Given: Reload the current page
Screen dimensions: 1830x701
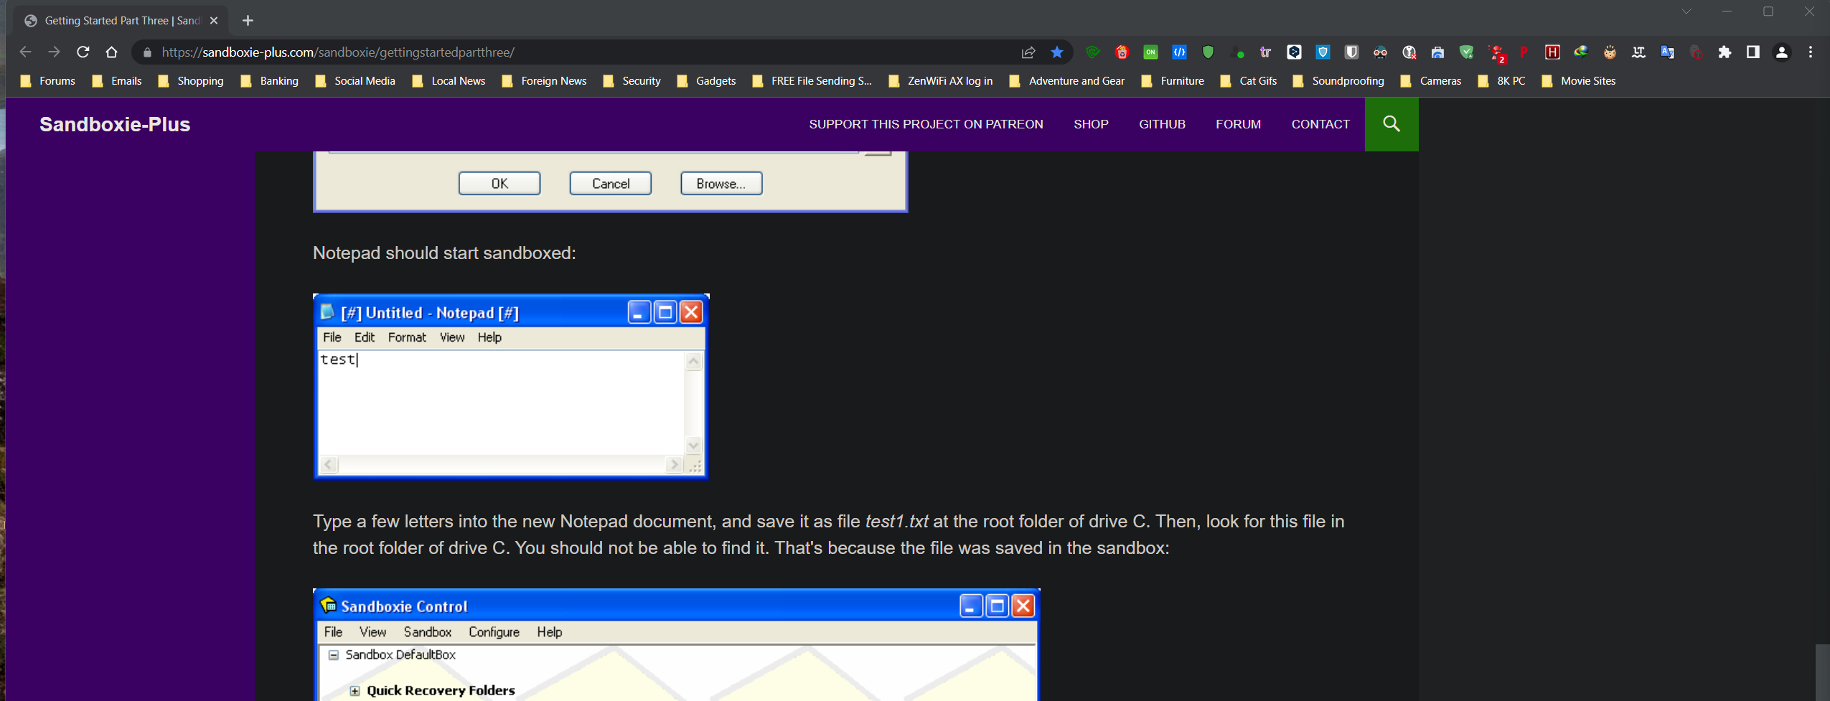Looking at the screenshot, I should (83, 52).
